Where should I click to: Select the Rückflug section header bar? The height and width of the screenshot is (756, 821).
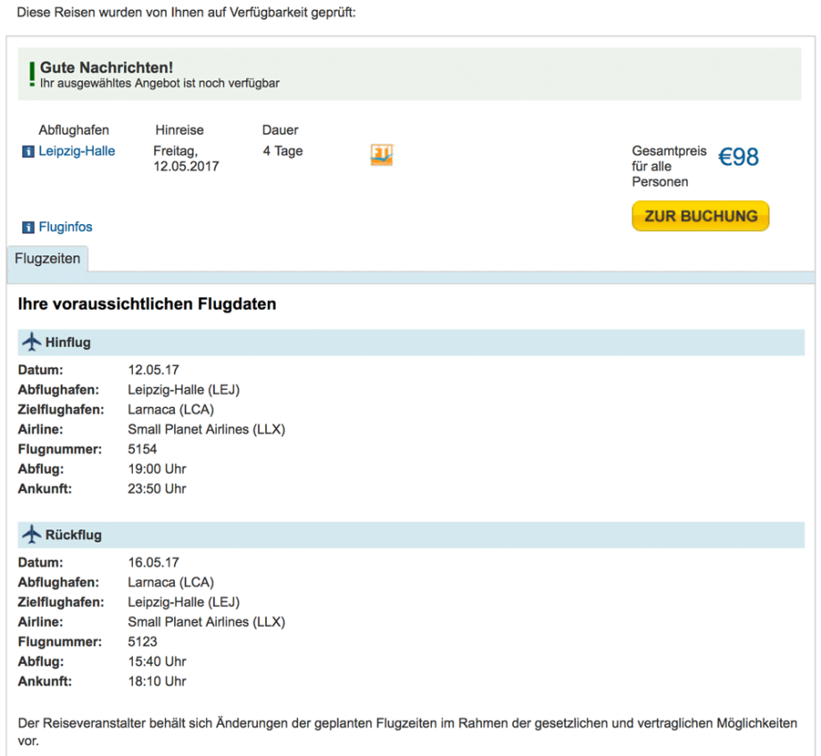coord(410,535)
